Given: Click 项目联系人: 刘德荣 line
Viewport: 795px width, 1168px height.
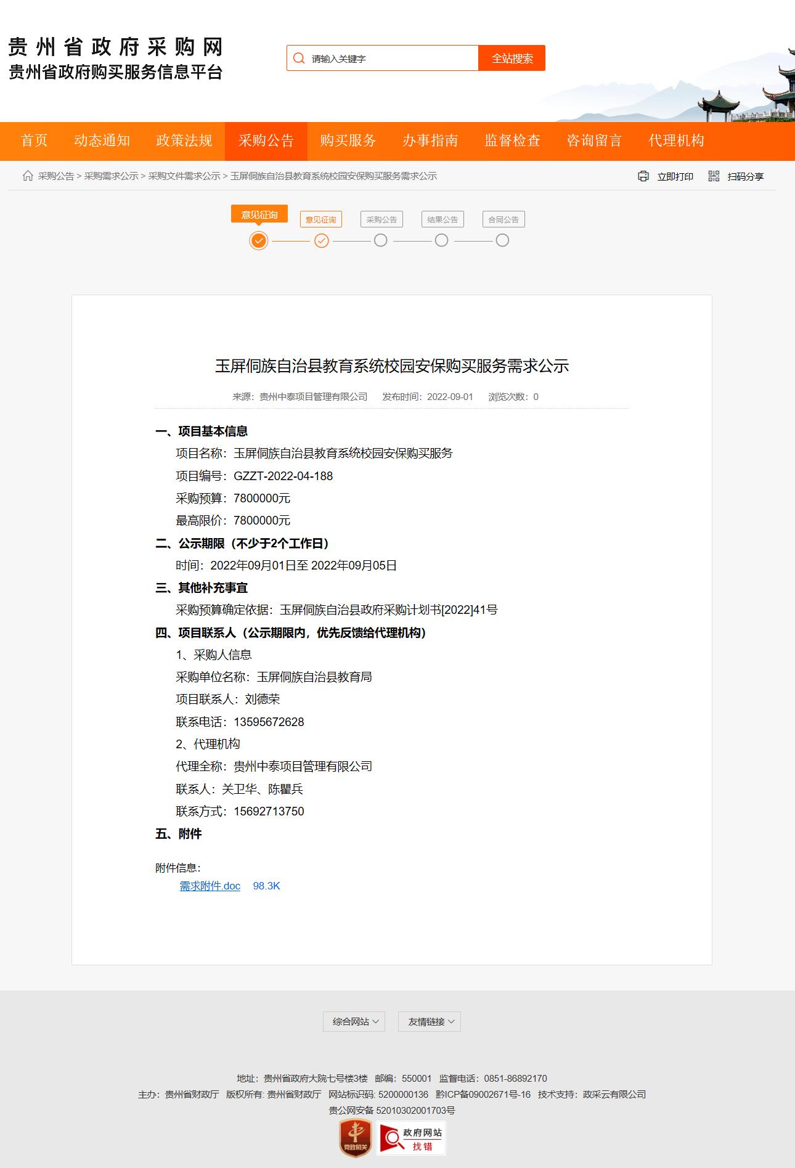Looking at the screenshot, I should pyautogui.click(x=228, y=699).
